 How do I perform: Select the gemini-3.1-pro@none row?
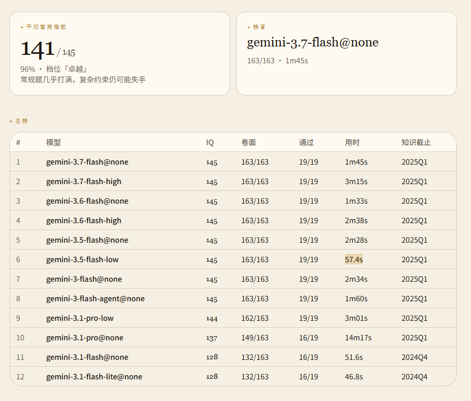[x=233, y=338]
